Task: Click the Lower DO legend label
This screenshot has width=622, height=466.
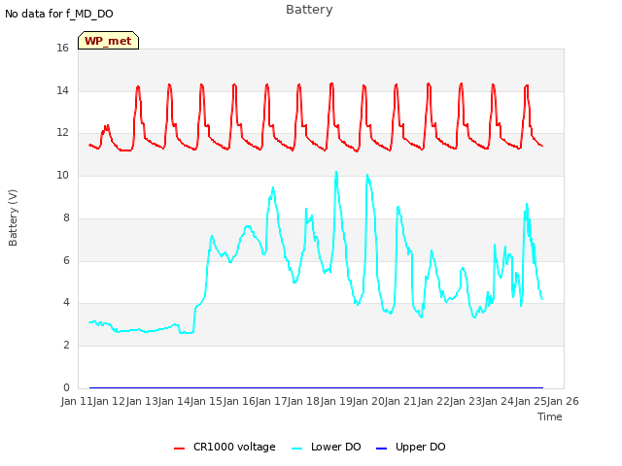Action: coord(336,447)
